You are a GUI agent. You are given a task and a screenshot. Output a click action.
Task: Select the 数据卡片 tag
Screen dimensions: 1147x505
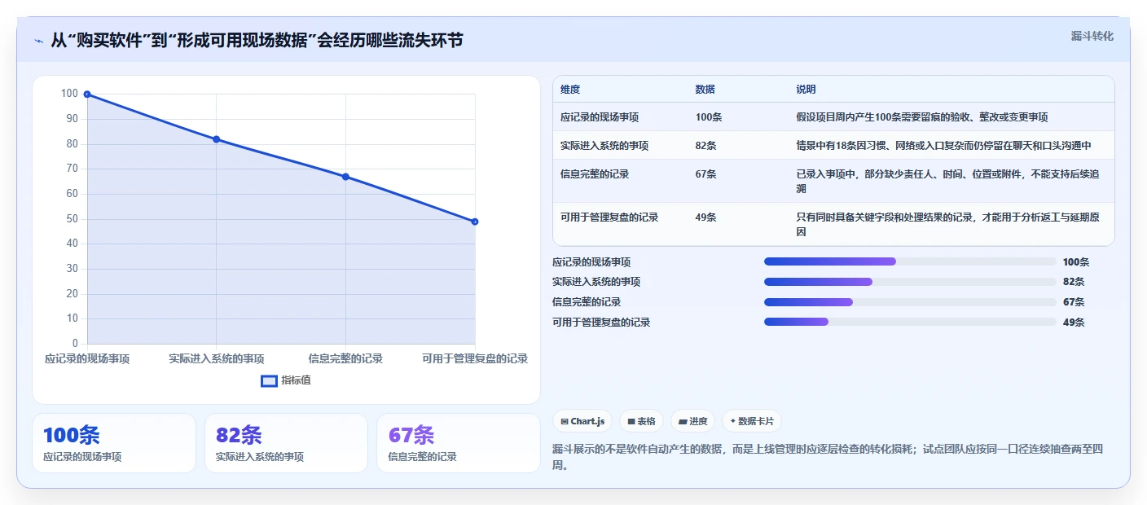pyautogui.click(x=751, y=421)
